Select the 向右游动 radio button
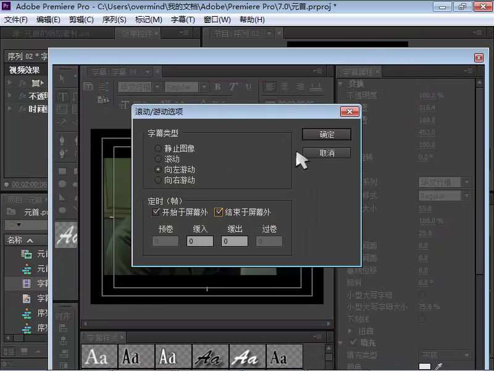 coord(158,180)
